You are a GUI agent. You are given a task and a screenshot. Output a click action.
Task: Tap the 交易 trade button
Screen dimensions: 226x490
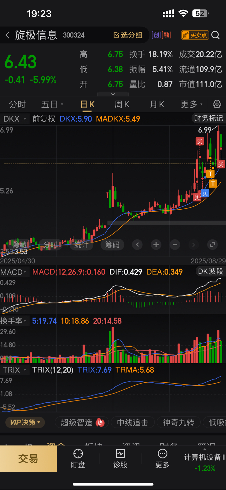pyautogui.click(x=29, y=459)
